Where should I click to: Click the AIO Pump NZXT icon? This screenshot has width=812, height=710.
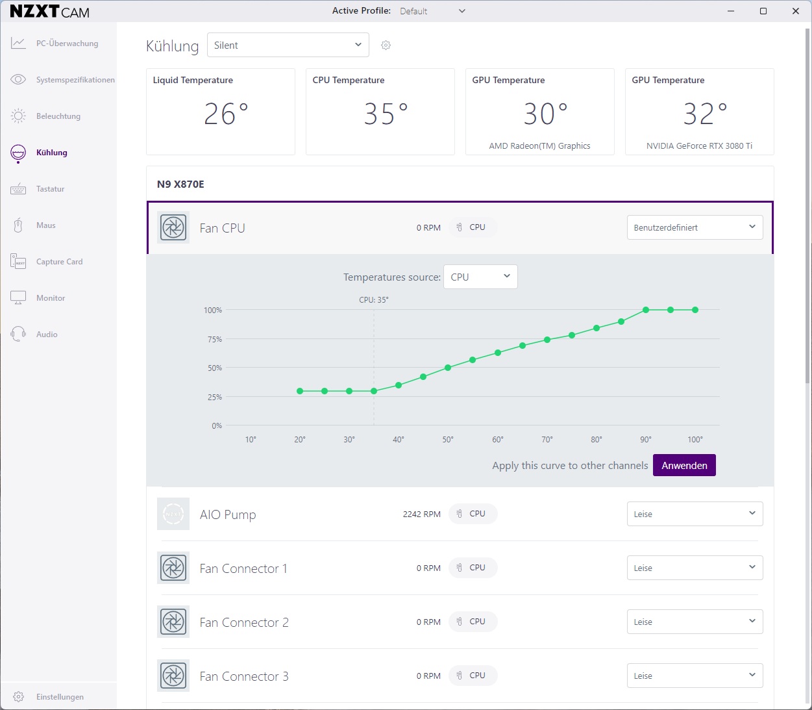tap(173, 514)
